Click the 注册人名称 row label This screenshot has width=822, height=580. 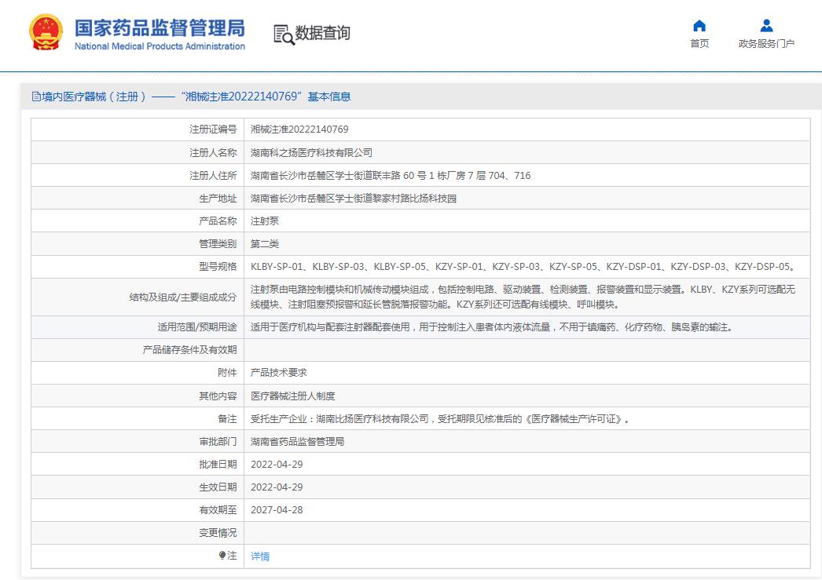coord(213,152)
